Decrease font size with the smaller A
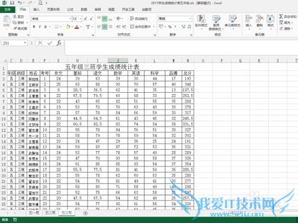Viewport: 298px width, 223px height. [x=91, y=19]
